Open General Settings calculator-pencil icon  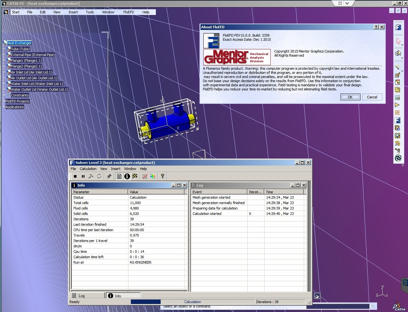tap(397, 75)
